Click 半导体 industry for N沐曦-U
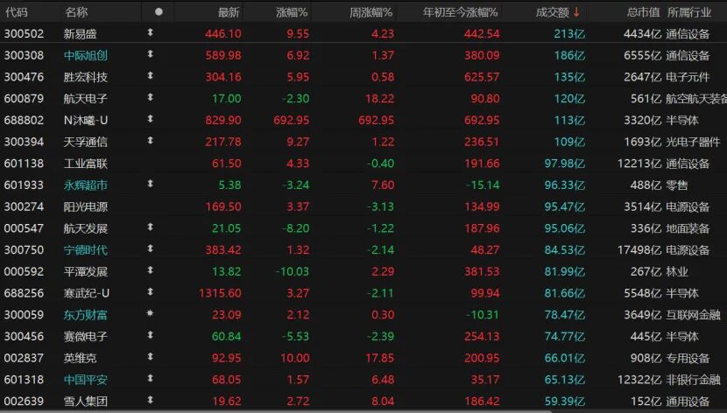The height and width of the screenshot is (413, 727). tap(682, 120)
